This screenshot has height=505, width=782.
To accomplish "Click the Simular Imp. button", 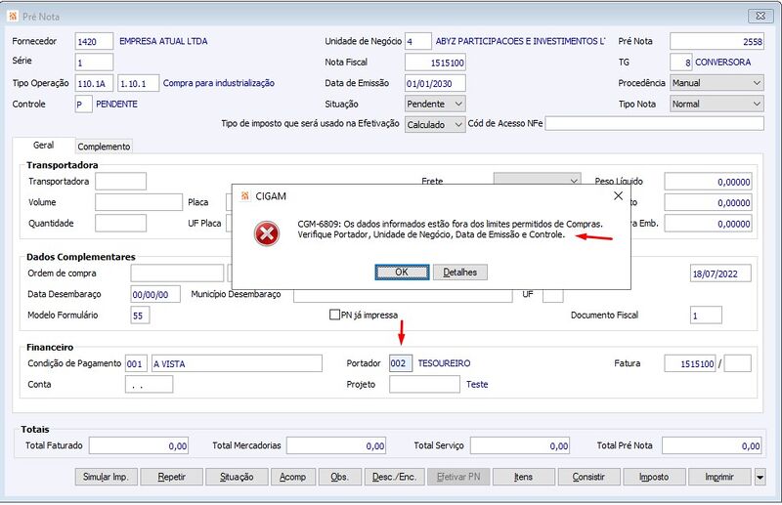I will (106, 477).
